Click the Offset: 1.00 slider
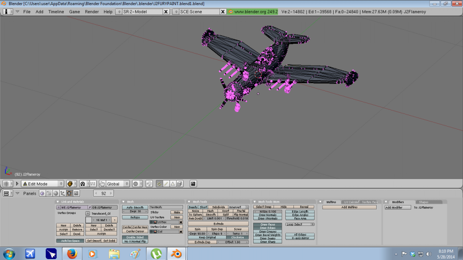The height and width of the screenshot is (260, 463). pyautogui.click(x=233, y=242)
